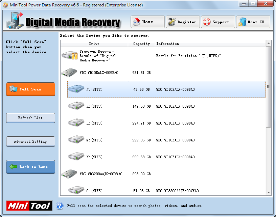Close the MiniTool Power Data Recovery window
Screen dimensions: 276x217
tap(266, 3)
